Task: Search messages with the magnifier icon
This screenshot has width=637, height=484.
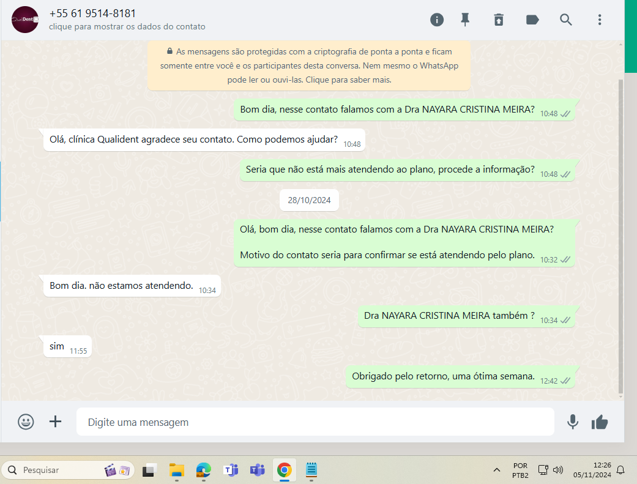Action: (566, 20)
